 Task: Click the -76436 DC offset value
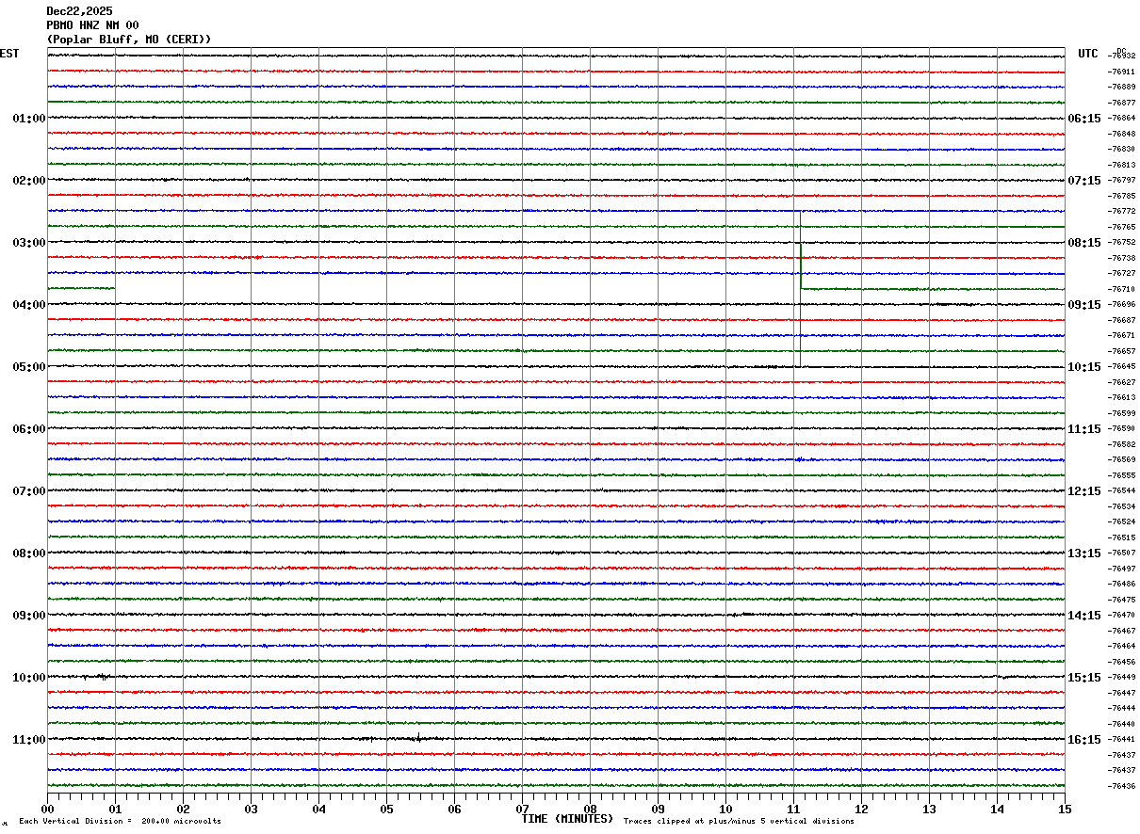click(x=1122, y=786)
